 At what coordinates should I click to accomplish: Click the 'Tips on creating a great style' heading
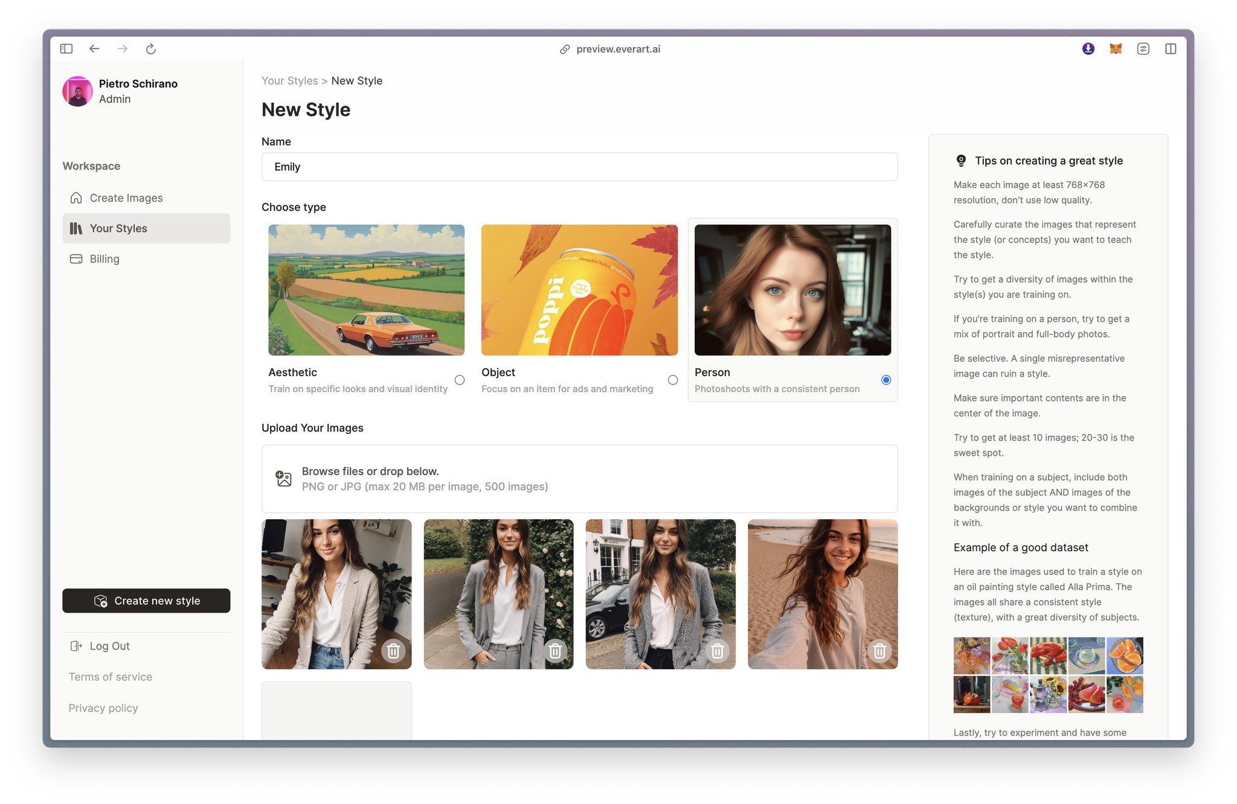(x=1049, y=161)
